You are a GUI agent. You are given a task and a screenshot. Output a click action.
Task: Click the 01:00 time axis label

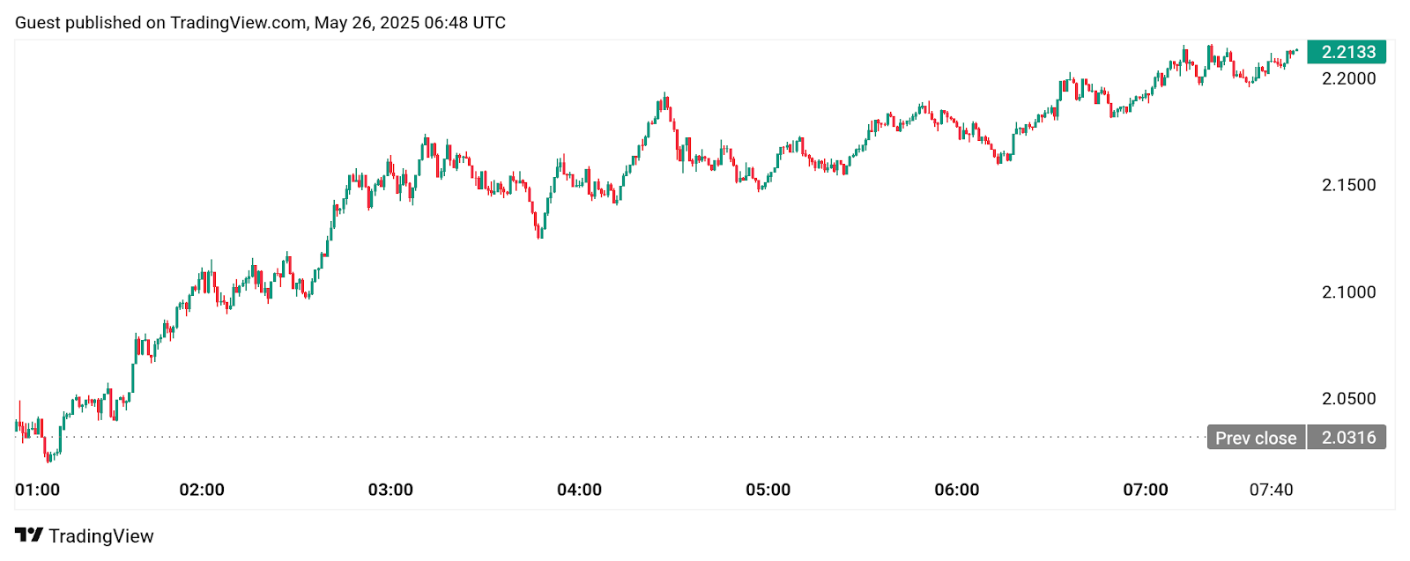tap(38, 490)
